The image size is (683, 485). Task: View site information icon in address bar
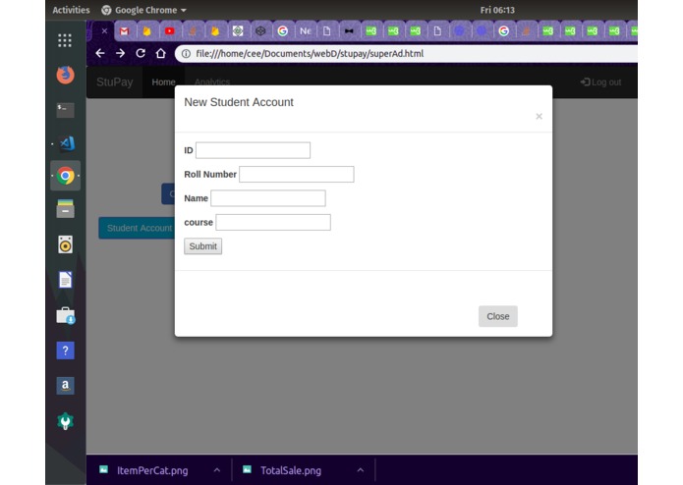coord(186,53)
